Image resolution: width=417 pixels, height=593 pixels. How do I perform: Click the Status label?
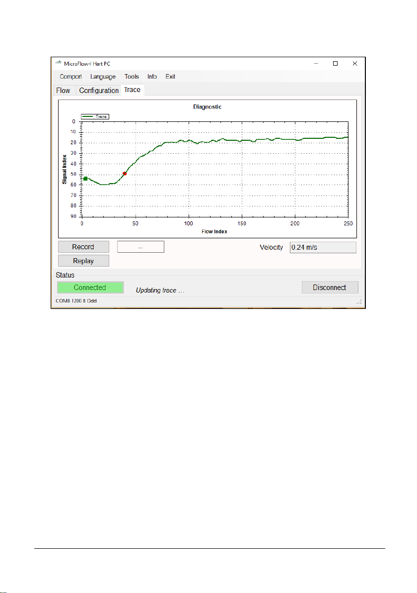click(x=65, y=275)
